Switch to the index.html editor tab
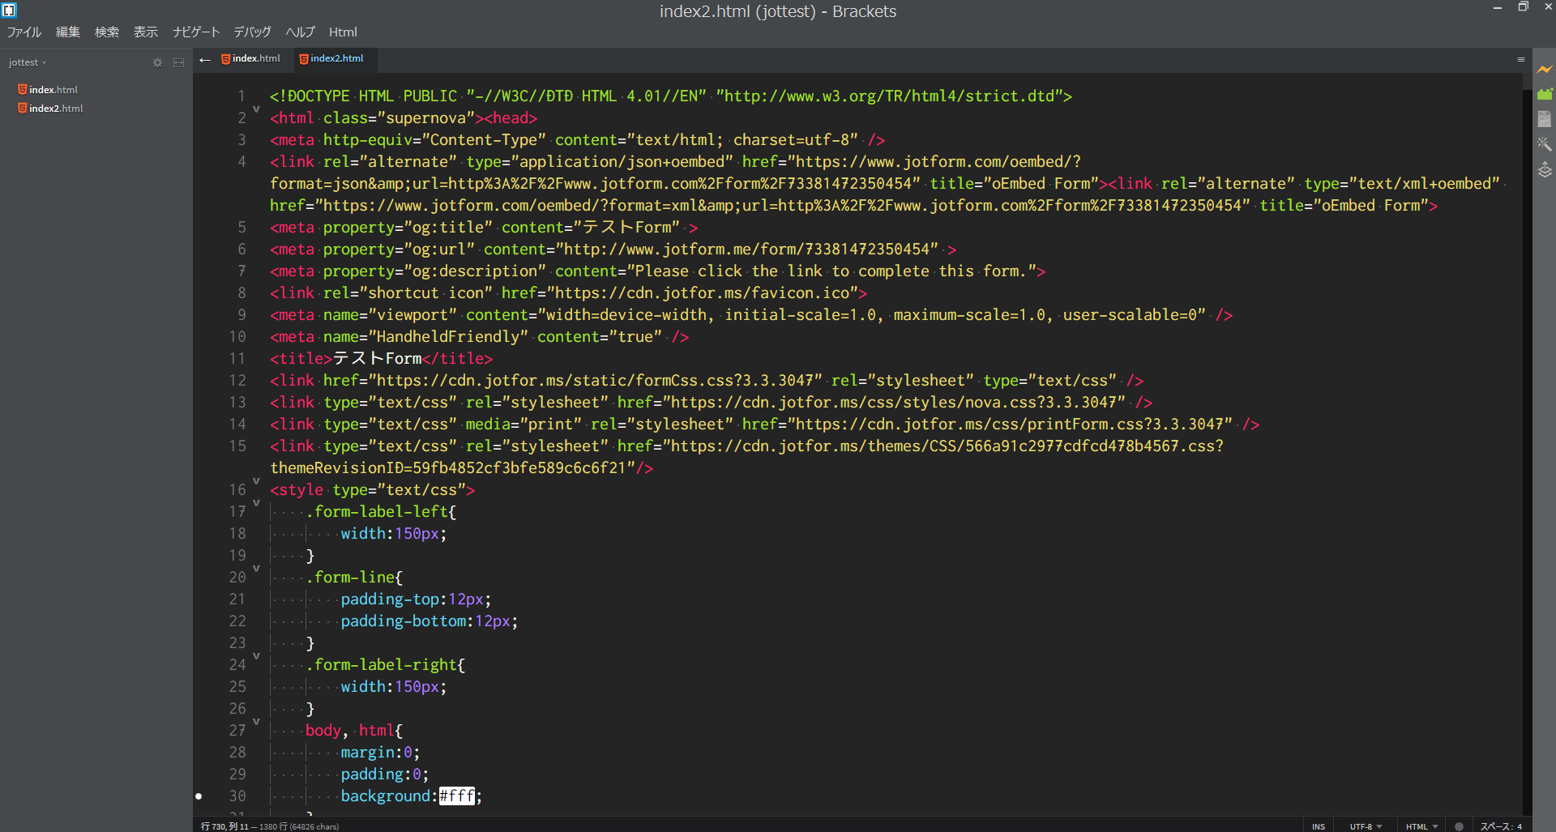Screen dimensions: 1556x832 (x=251, y=58)
